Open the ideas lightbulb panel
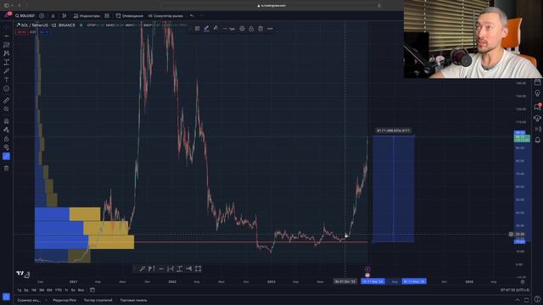Screen dimensions: 543x305 tap(537, 93)
